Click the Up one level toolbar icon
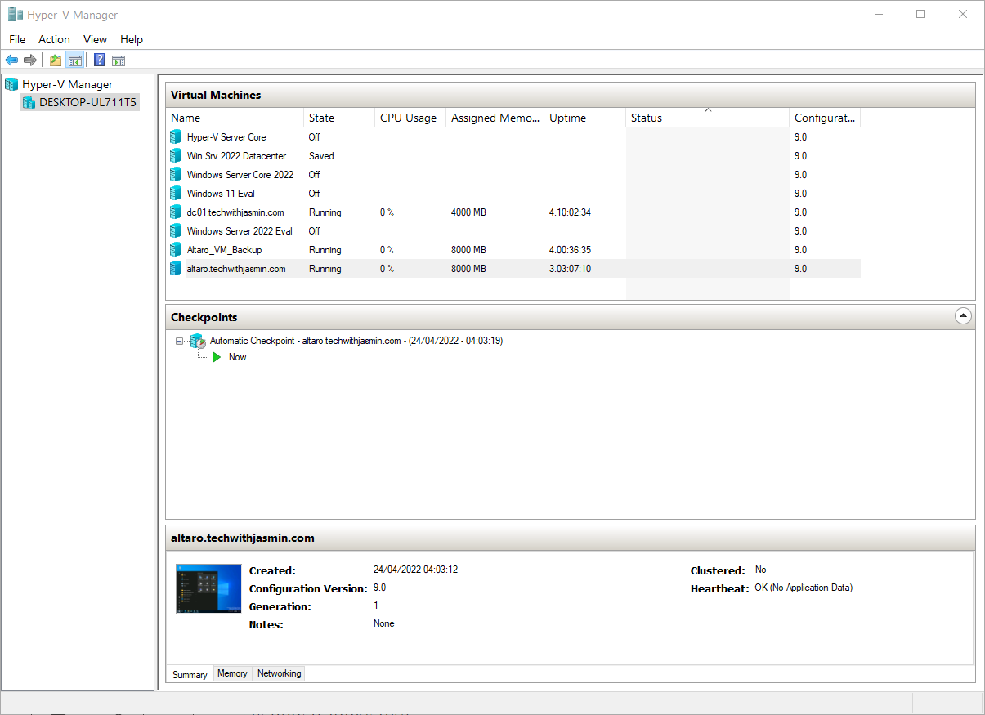The width and height of the screenshot is (985, 715). pyautogui.click(x=56, y=60)
